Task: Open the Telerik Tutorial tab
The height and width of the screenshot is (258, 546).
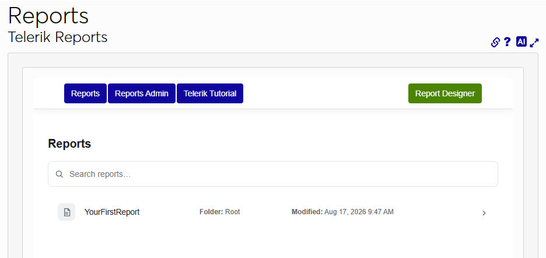Action: [210, 93]
